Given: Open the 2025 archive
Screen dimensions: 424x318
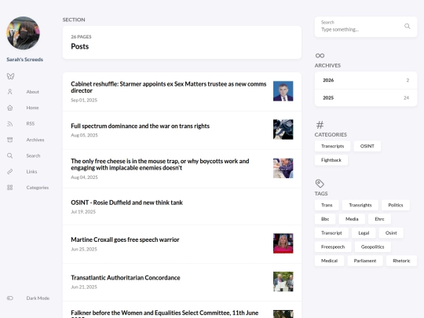Looking at the screenshot, I should [366, 97].
